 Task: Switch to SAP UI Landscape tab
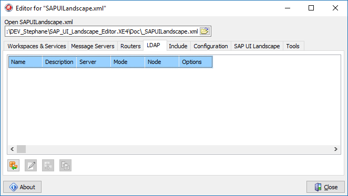click(x=257, y=46)
